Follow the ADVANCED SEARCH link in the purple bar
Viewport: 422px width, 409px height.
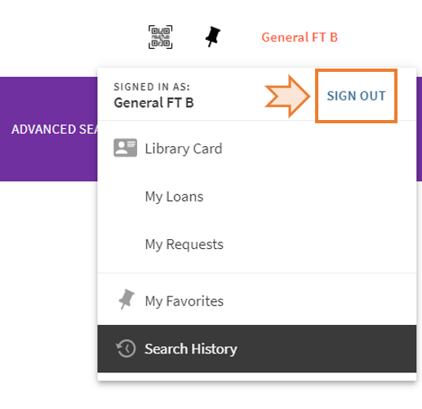55,129
